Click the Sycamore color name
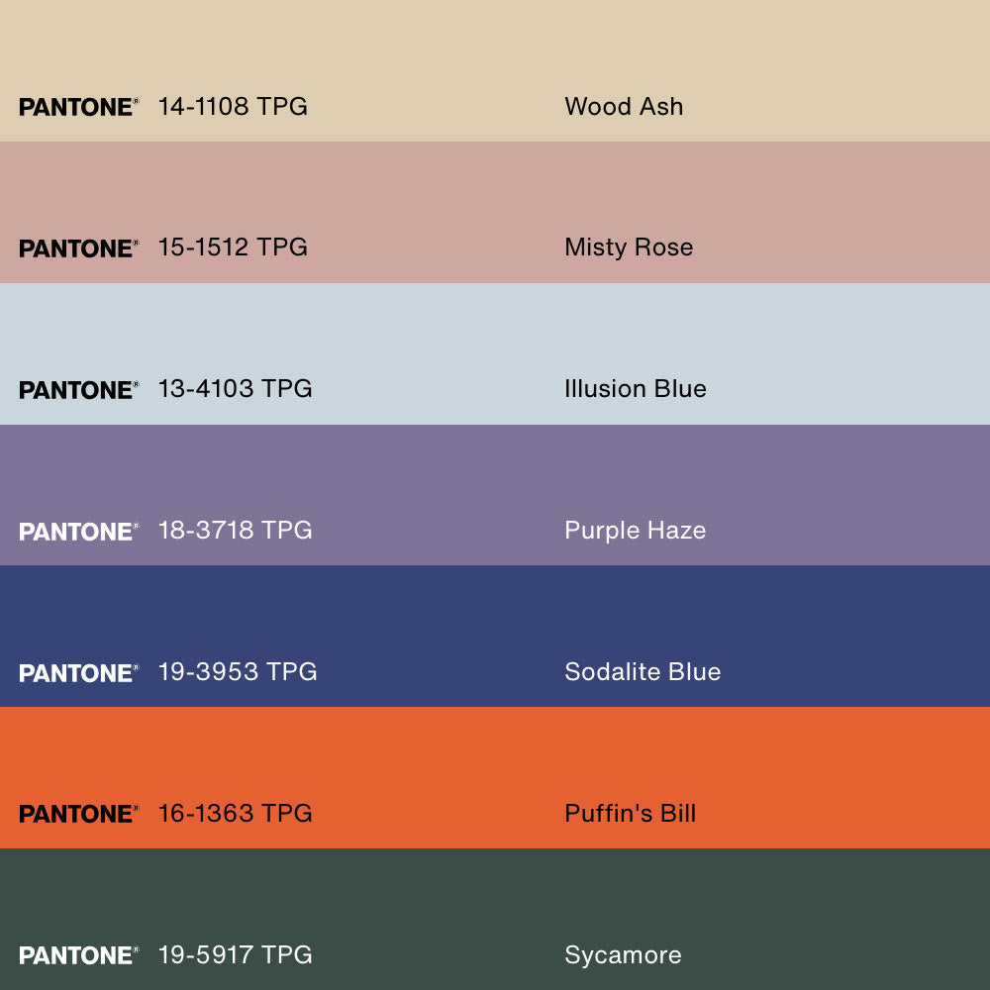The height and width of the screenshot is (990, 990). tap(623, 955)
